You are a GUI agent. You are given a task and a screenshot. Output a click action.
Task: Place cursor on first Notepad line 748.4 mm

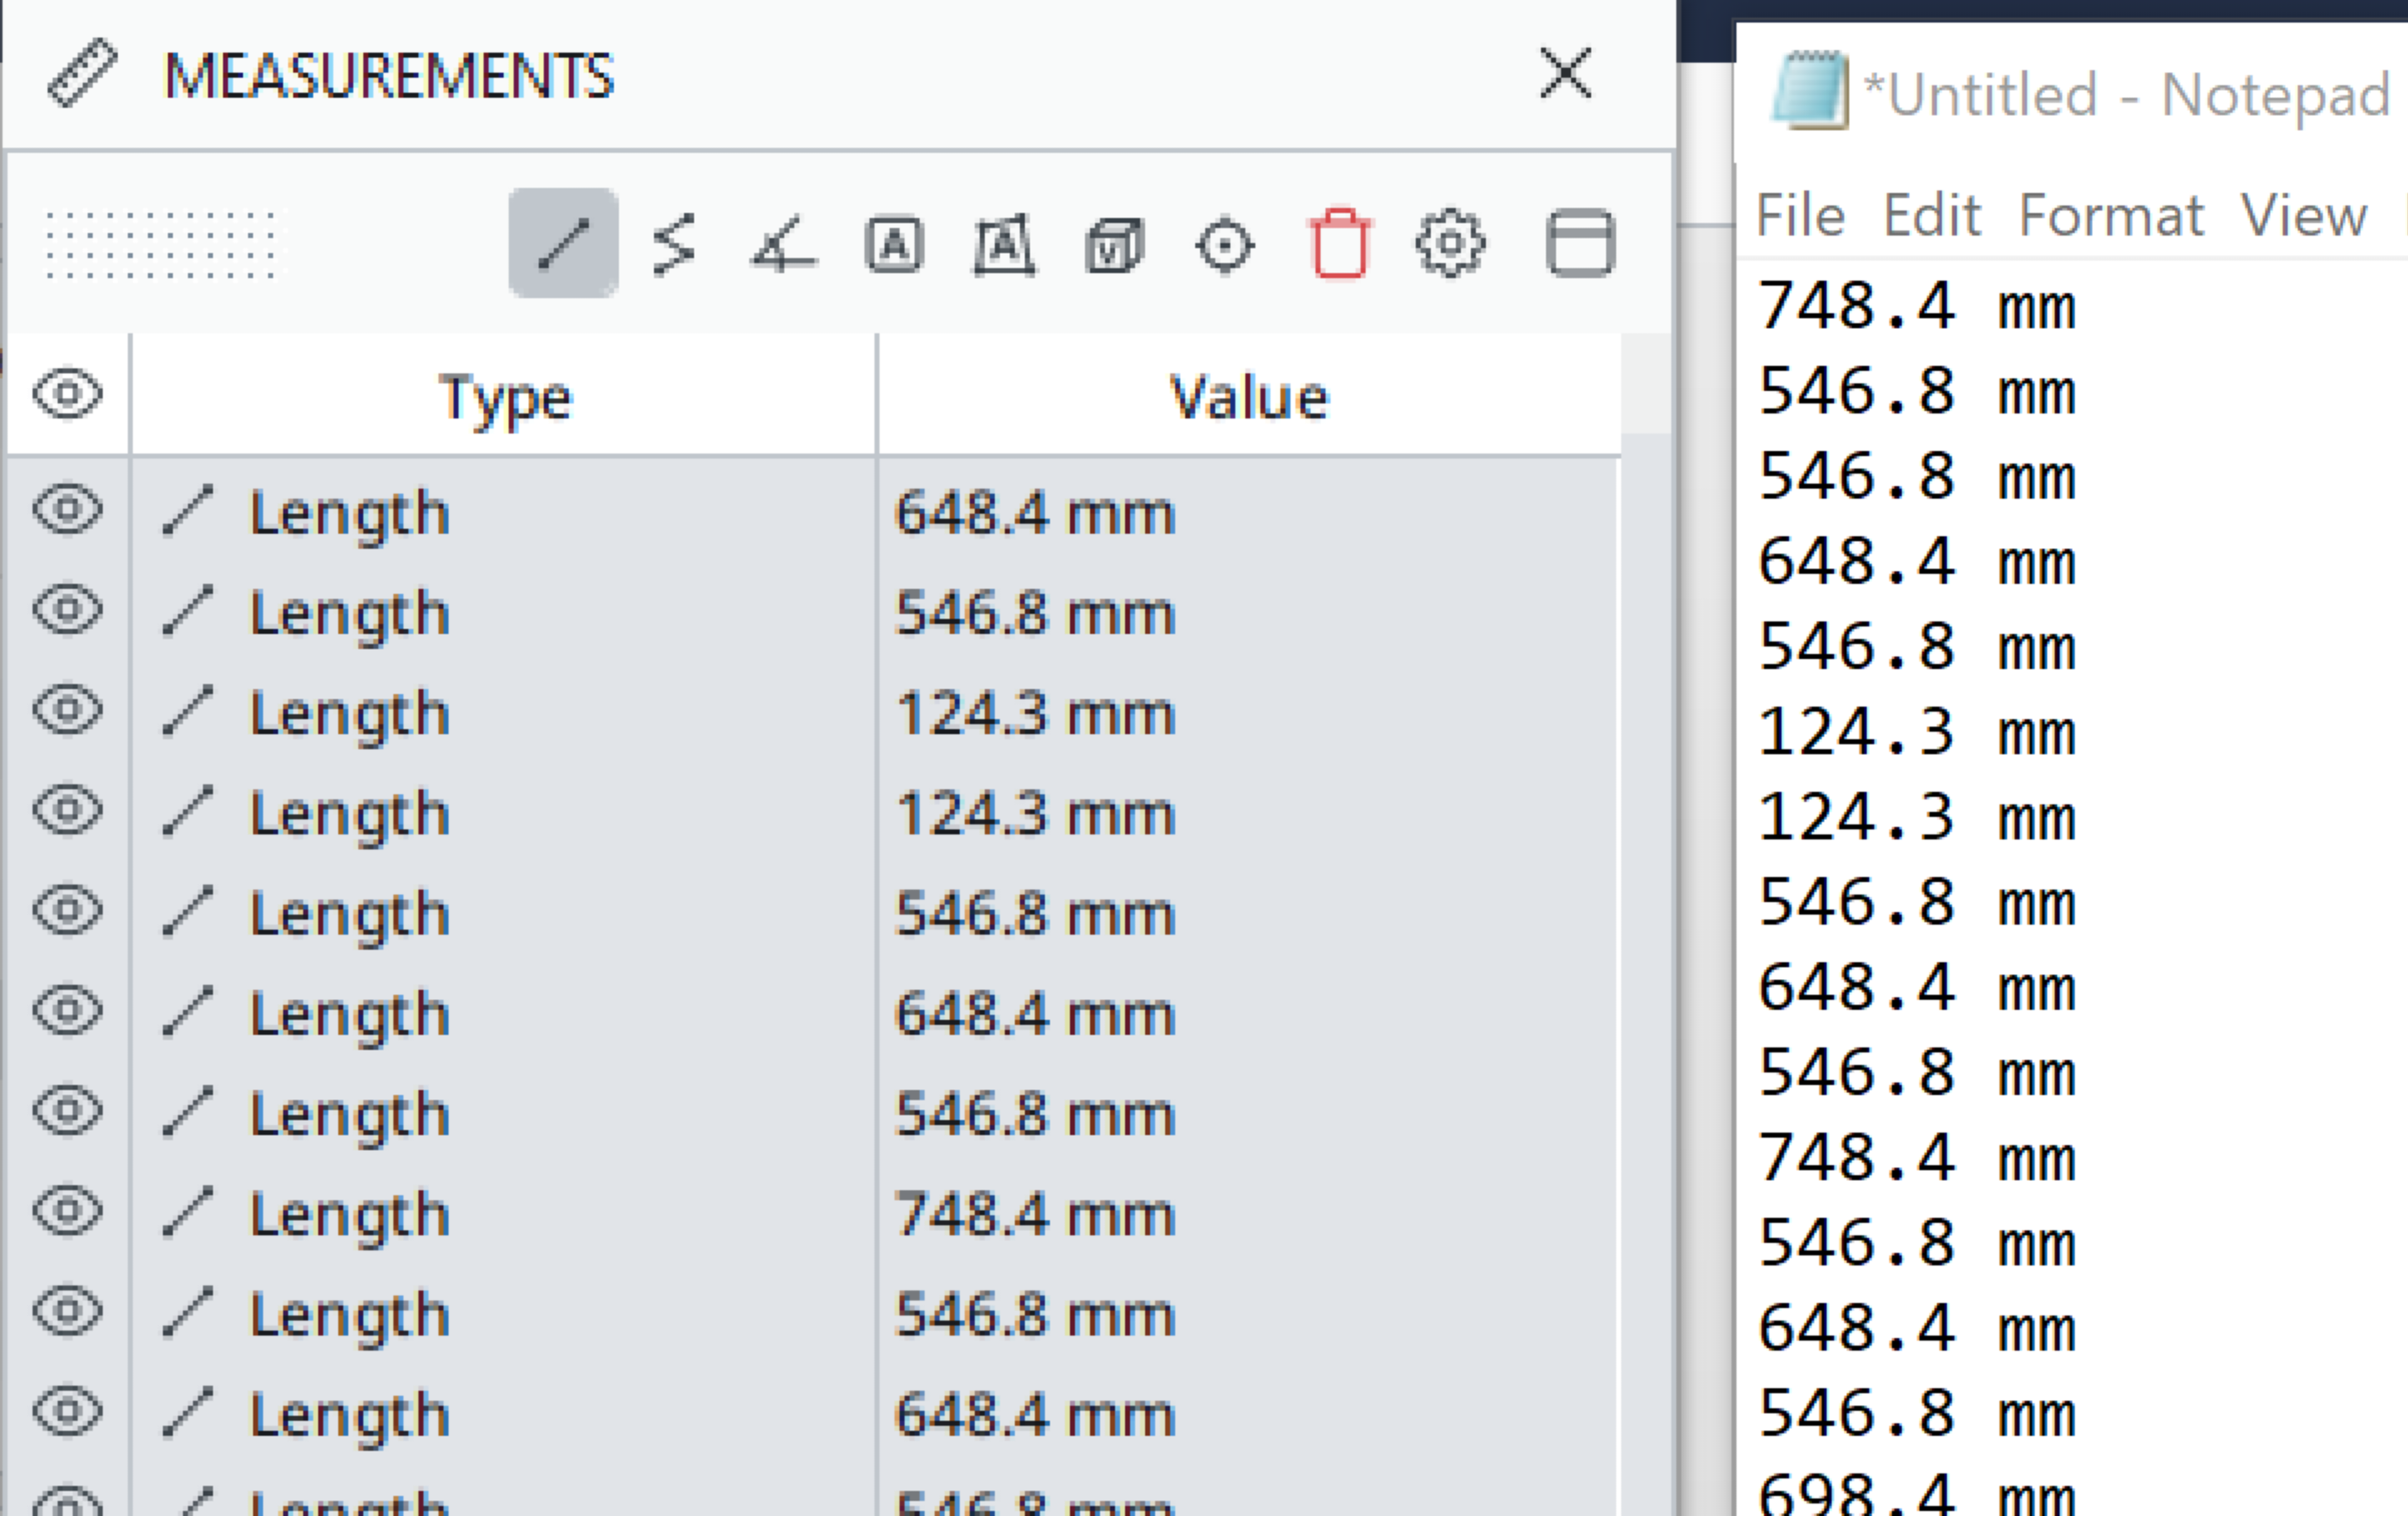click(x=1917, y=305)
